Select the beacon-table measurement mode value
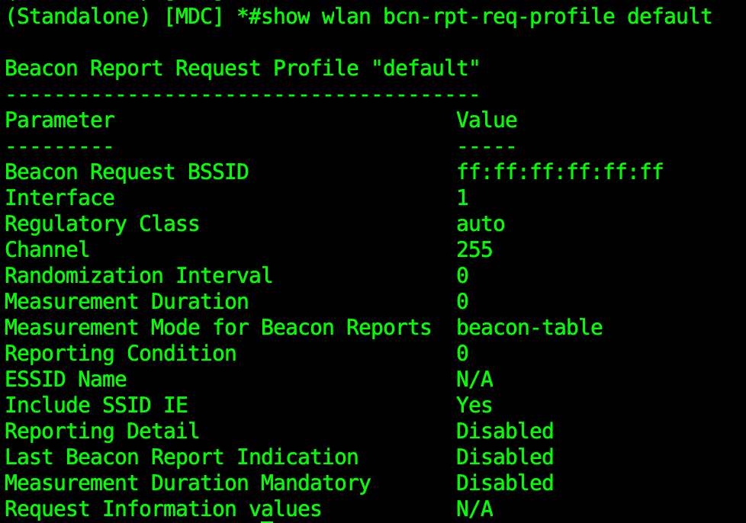The image size is (746, 523). 529,328
